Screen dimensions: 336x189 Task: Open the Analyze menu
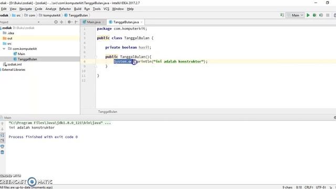51,9
